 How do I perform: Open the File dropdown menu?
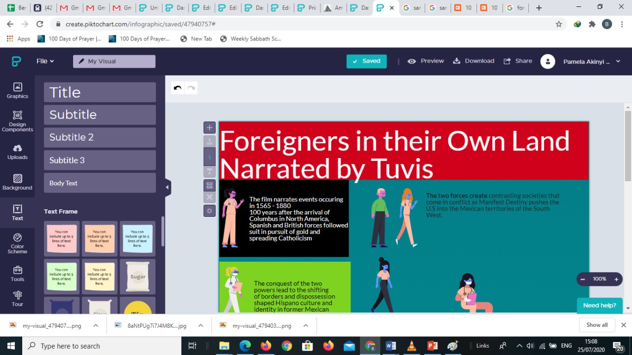(45, 61)
